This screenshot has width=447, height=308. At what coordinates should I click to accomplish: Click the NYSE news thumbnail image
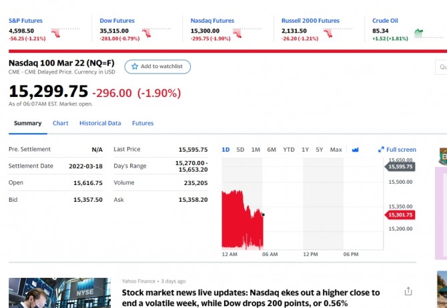59,293
